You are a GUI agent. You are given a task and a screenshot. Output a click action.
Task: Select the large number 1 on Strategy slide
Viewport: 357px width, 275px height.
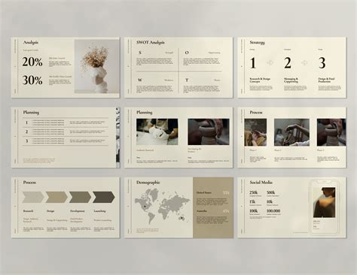pos(253,63)
